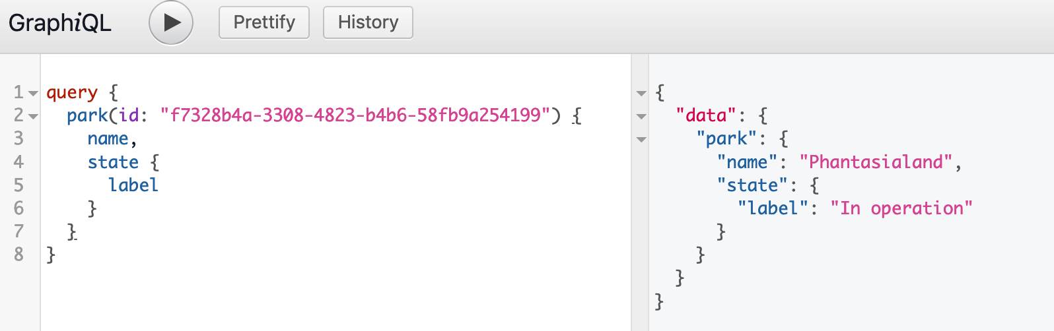
Task: Click the "Phantasialand" value in results
Action: click(876, 162)
